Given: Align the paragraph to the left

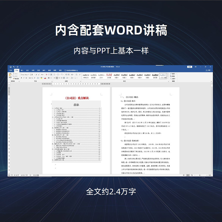Looking at the screenshot, I should [55, 78].
